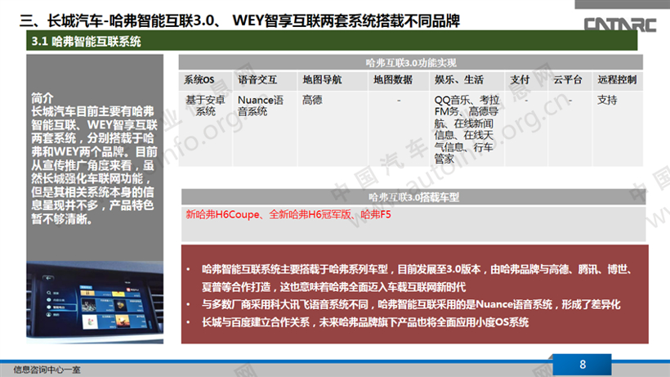The image size is (670, 377).
Task: Select the '3.1 哈弗智能互联系统' section header
Action: point(332,41)
